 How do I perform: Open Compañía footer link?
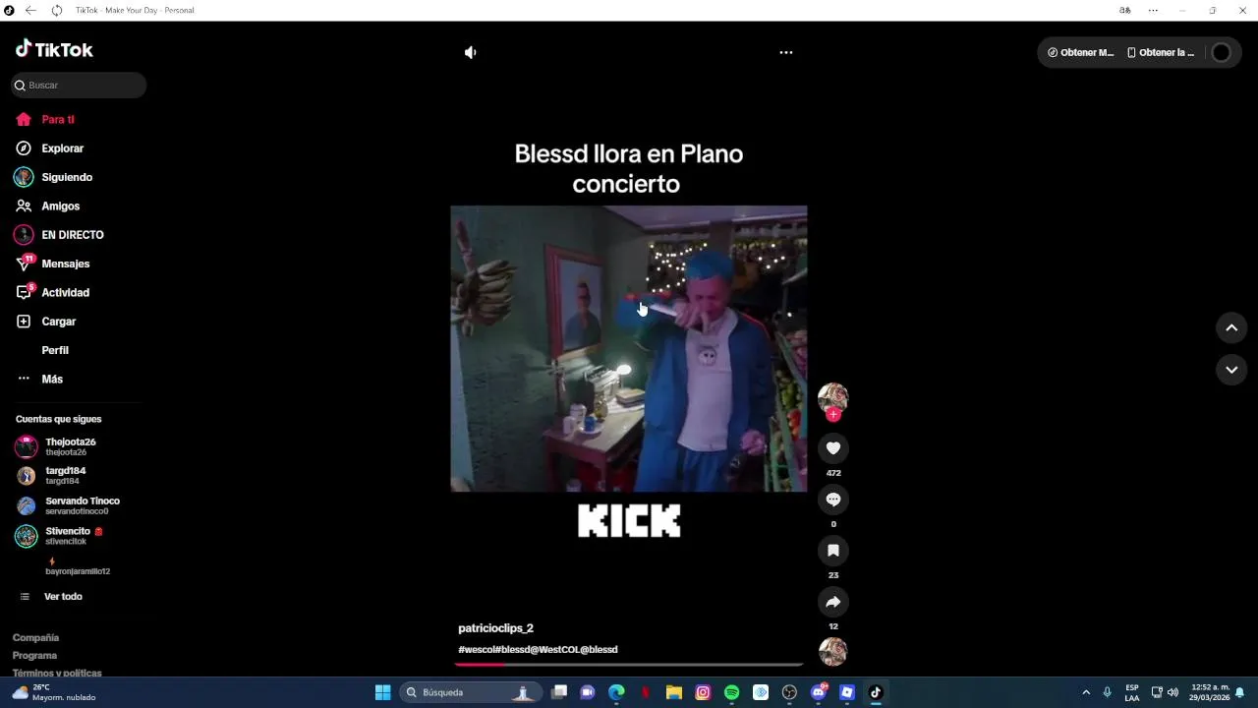click(35, 638)
